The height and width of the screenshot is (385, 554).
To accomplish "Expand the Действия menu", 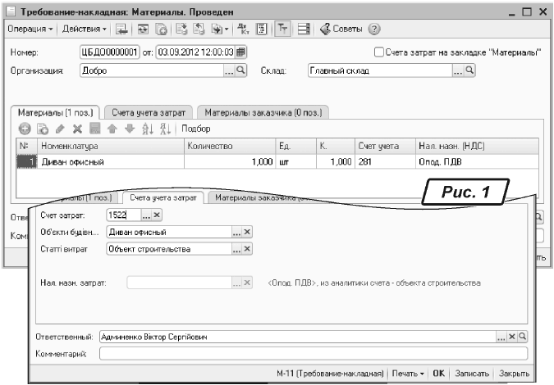I will point(85,29).
